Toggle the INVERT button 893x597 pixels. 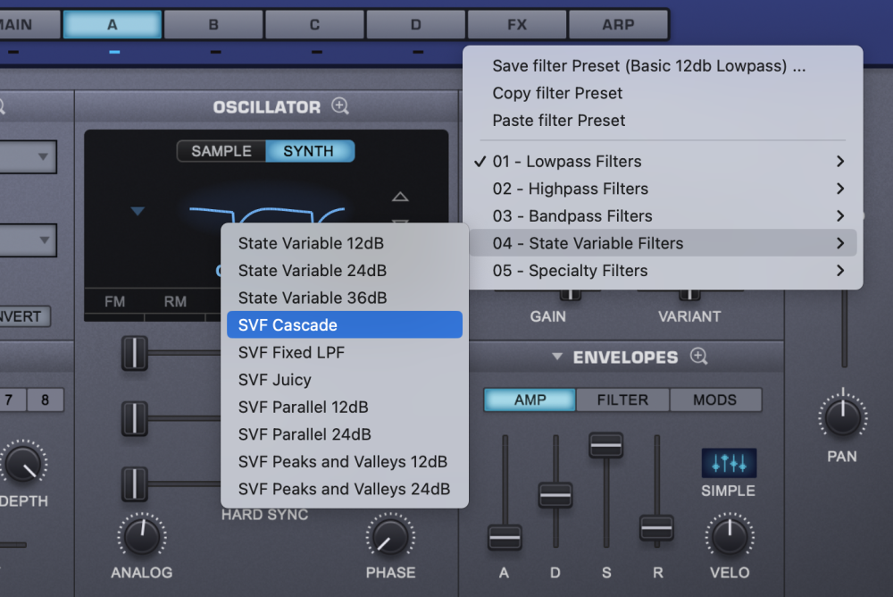[25, 316]
